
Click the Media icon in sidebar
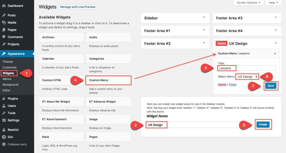click(4, 22)
